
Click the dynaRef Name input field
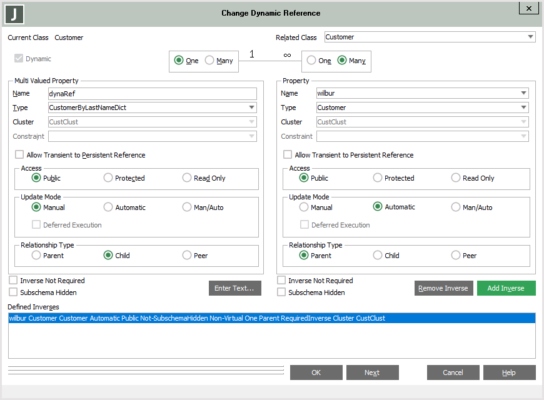152,94
